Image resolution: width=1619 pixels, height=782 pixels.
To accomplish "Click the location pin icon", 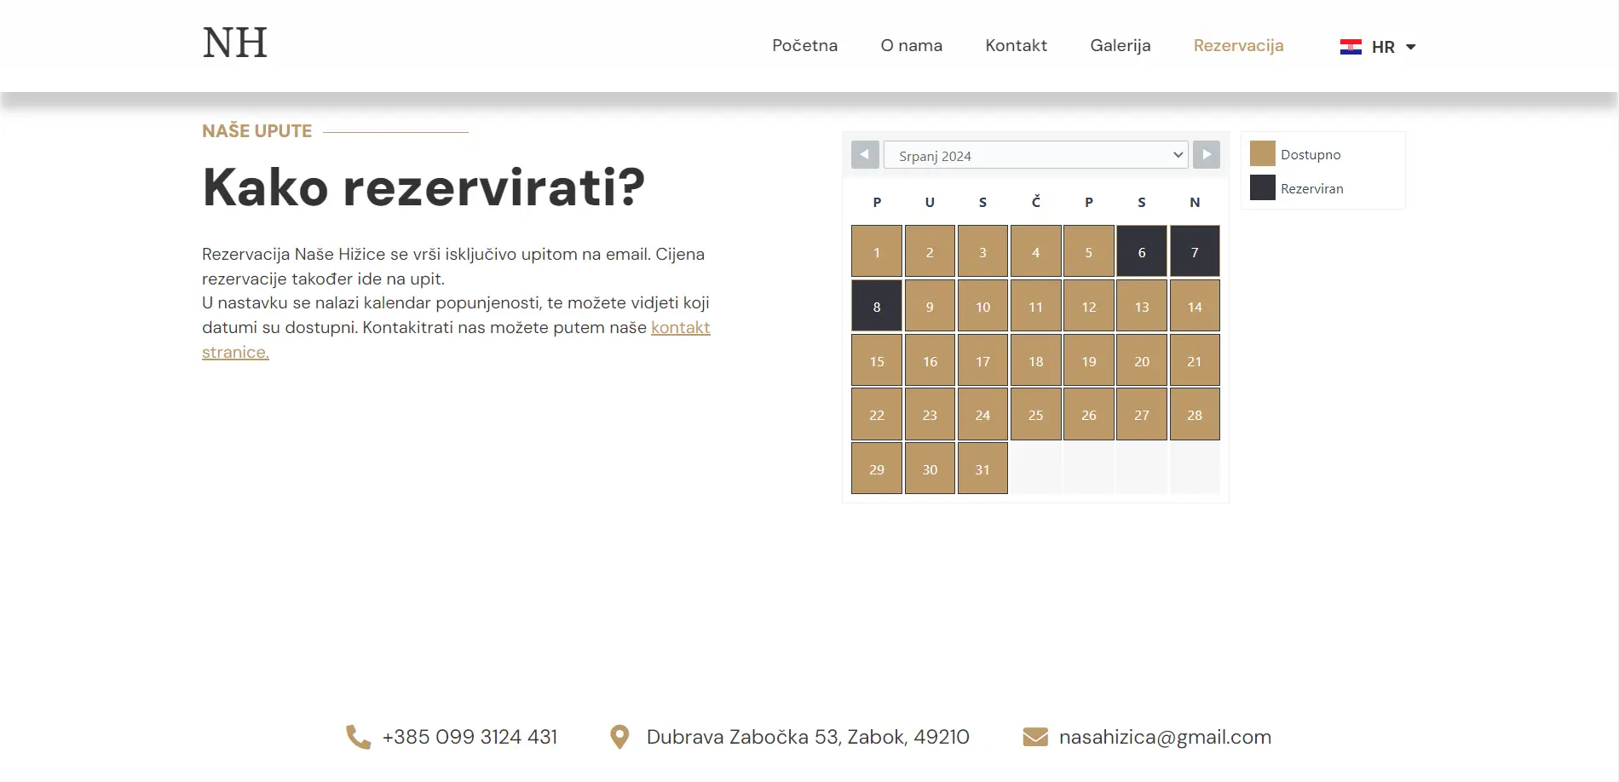I will (619, 737).
